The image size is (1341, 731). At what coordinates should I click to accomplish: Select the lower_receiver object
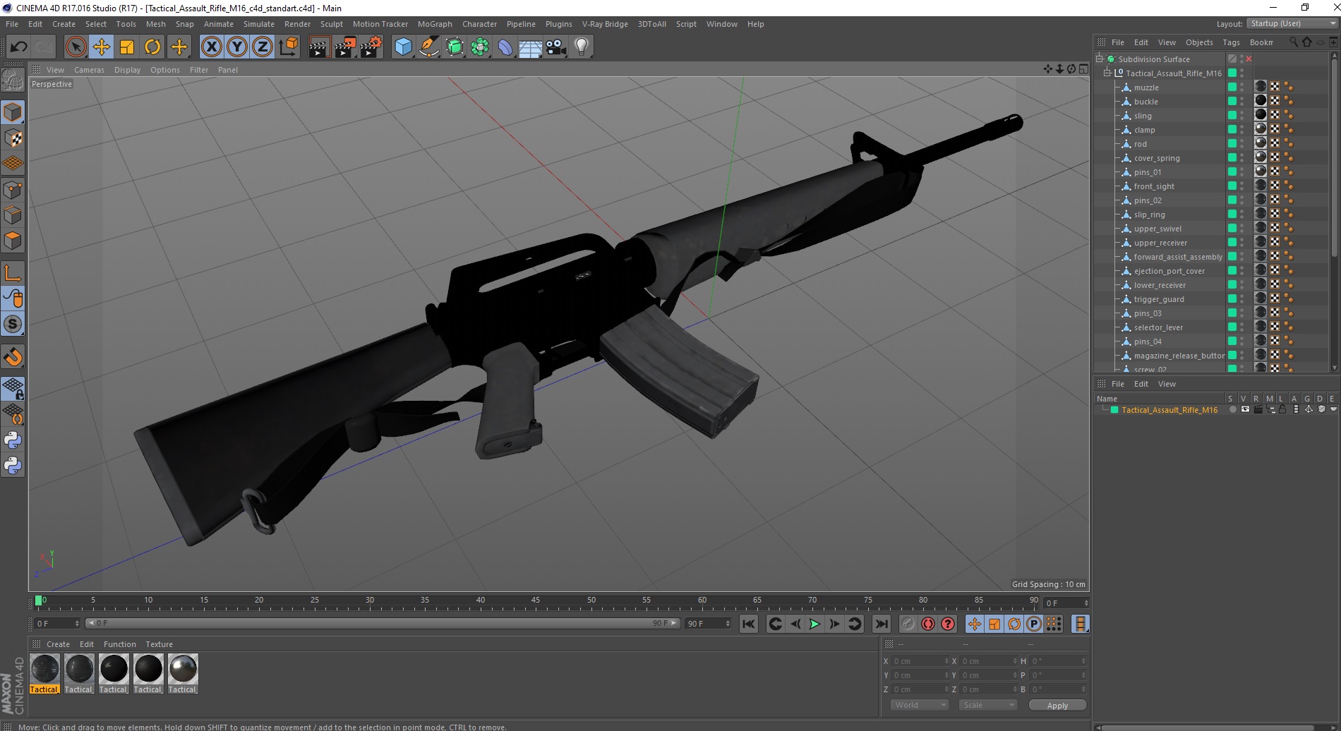pyautogui.click(x=1160, y=285)
